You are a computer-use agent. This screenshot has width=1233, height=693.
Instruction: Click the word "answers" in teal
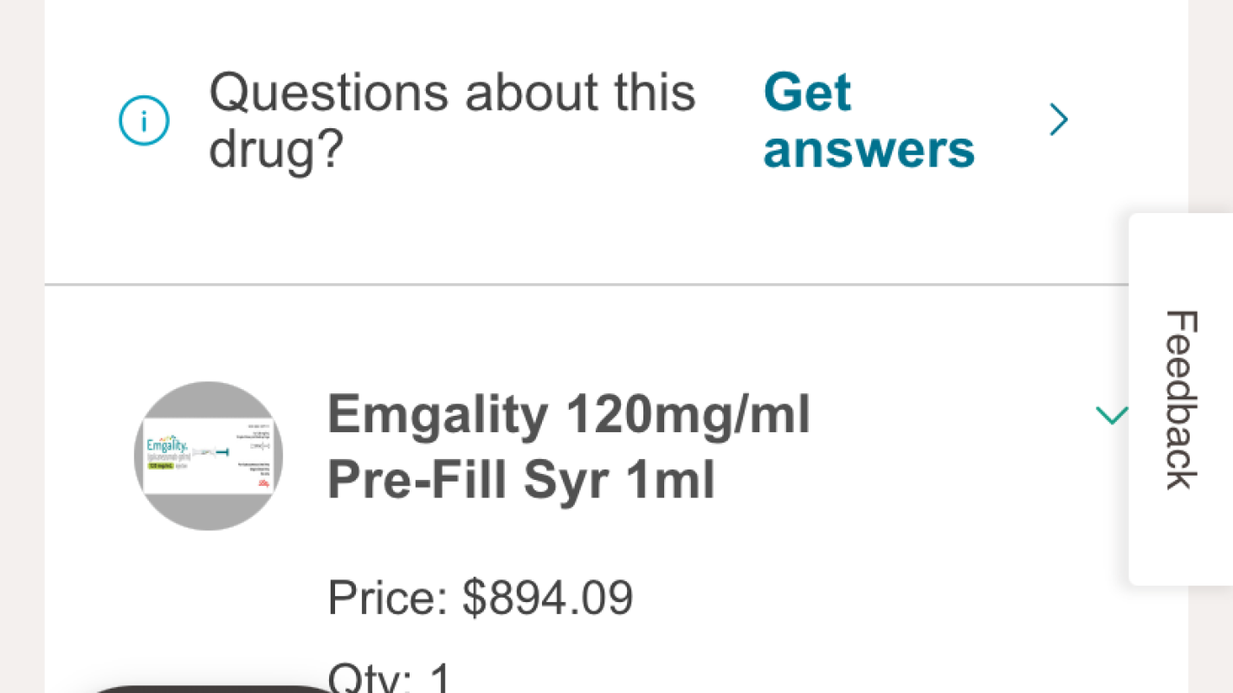(x=868, y=149)
